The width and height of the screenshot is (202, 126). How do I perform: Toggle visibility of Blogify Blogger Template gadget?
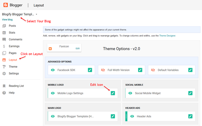tap(53, 116)
